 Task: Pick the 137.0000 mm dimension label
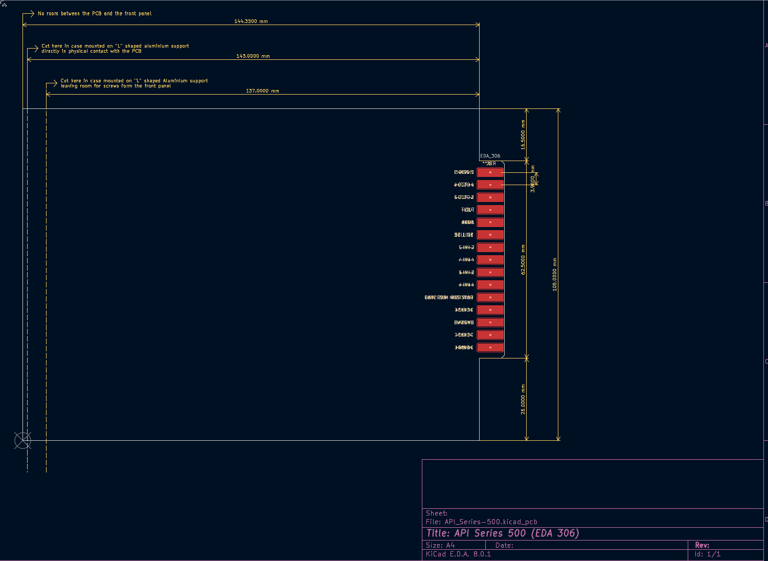coord(262,91)
